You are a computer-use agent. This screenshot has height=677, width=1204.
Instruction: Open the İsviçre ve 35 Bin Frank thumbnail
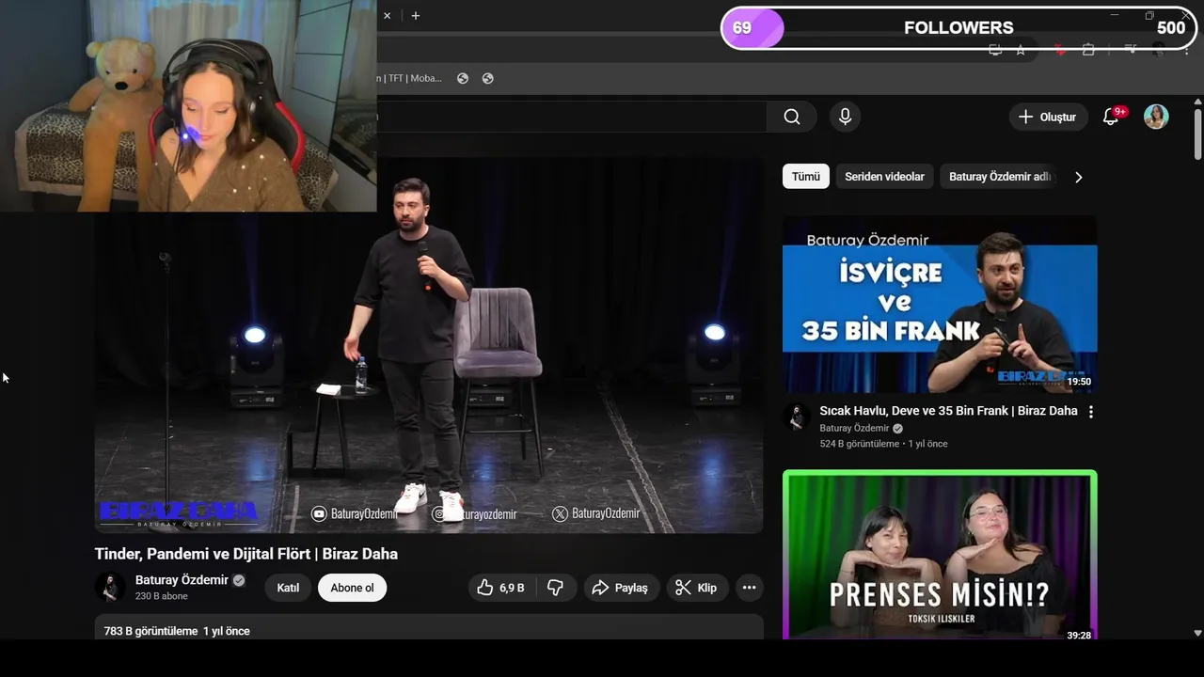tap(940, 305)
